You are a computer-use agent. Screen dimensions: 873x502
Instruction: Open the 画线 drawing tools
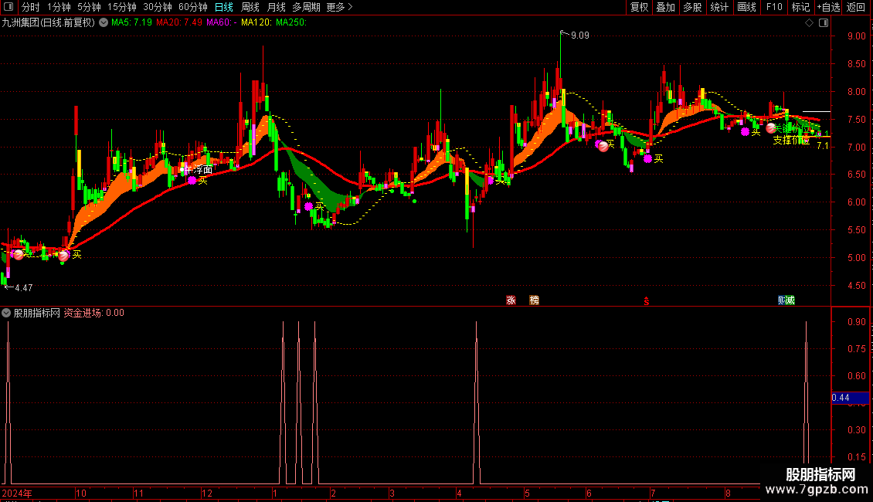click(746, 7)
